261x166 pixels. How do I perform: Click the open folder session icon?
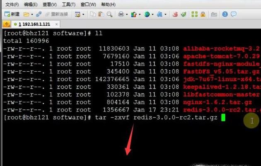tap(26, 14)
